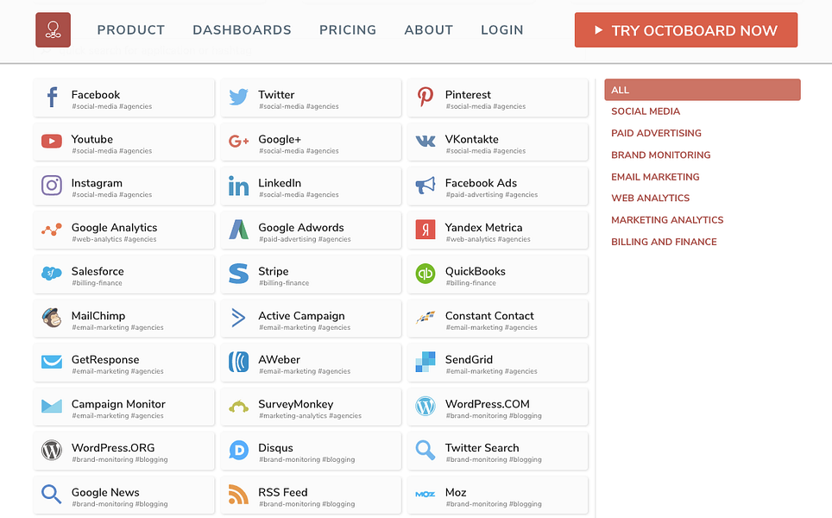Image resolution: width=832 pixels, height=518 pixels.
Task: Click the SendGrid squares icon
Action: (x=425, y=362)
